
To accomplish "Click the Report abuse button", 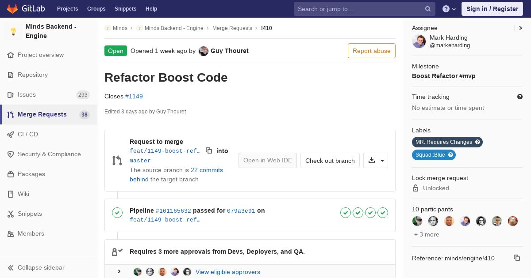I will pyautogui.click(x=371, y=51).
